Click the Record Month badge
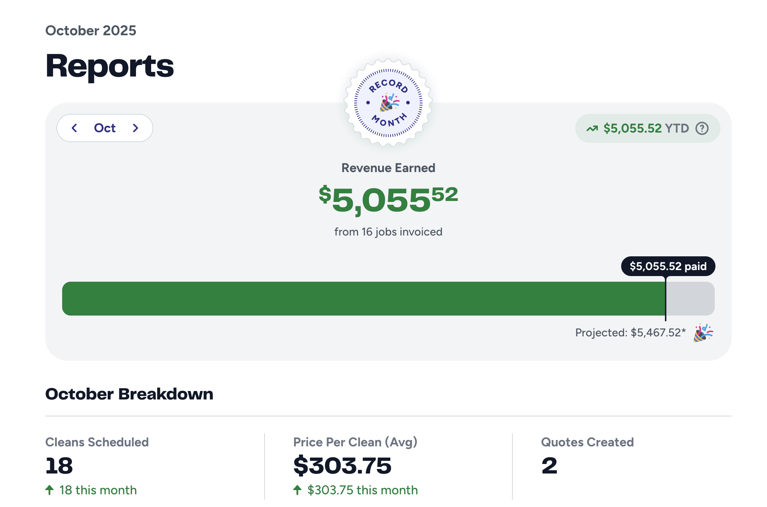Image resolution: width=767 pixels, height=507 pixels. [x=388, y=103]
